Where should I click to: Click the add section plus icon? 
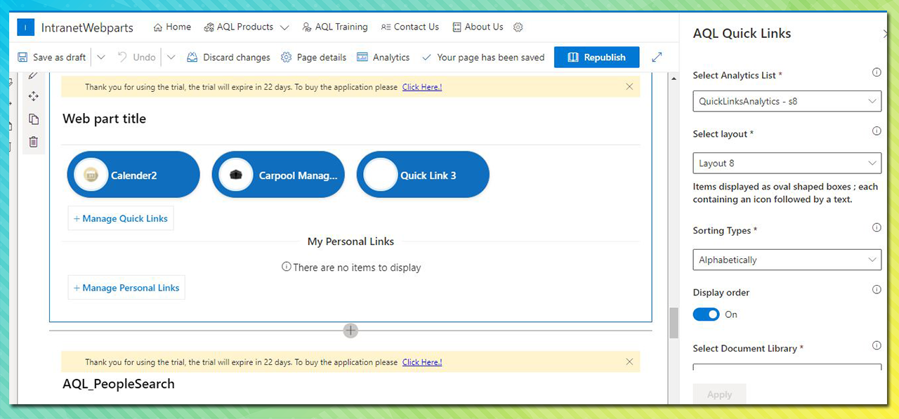(x=350, y=331)
